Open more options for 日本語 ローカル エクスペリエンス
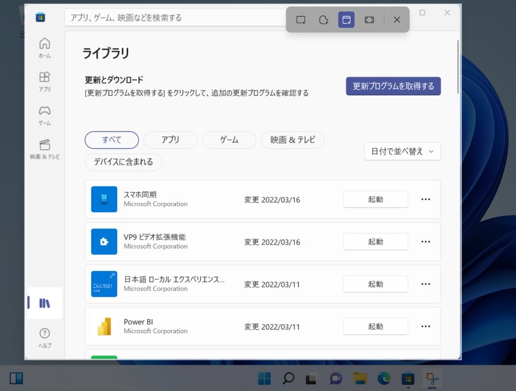 pos(425,284)
